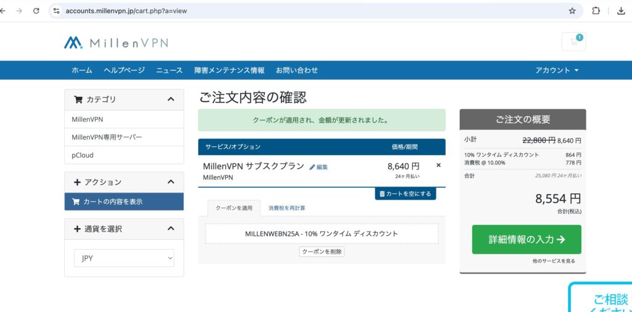Open the browser downloads icon
This screenshot has height=312, width=632.
tap(621, 11)
